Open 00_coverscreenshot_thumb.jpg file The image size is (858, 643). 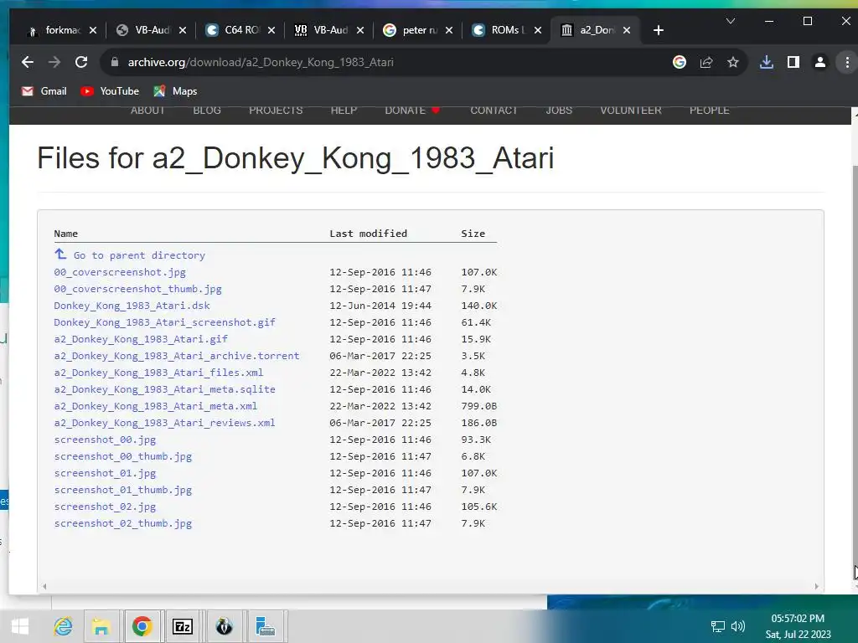click(138, 289)
